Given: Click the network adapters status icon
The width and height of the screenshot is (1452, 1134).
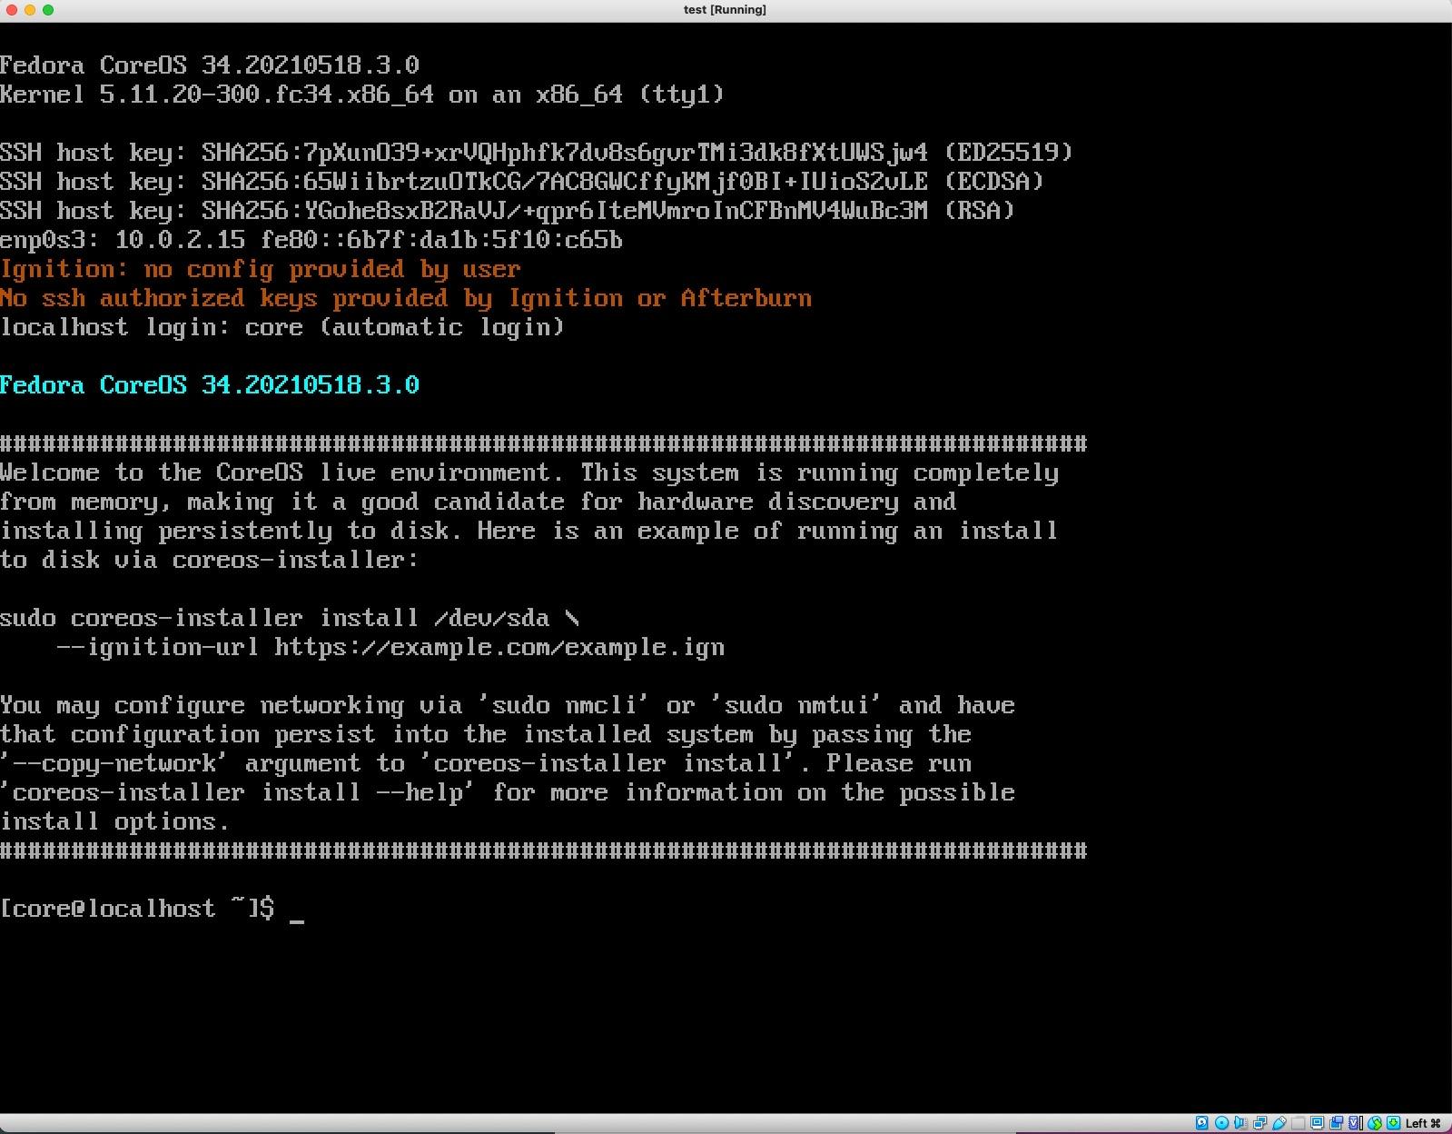Looking at the screenshot, I should [x=1259, y=1123].
